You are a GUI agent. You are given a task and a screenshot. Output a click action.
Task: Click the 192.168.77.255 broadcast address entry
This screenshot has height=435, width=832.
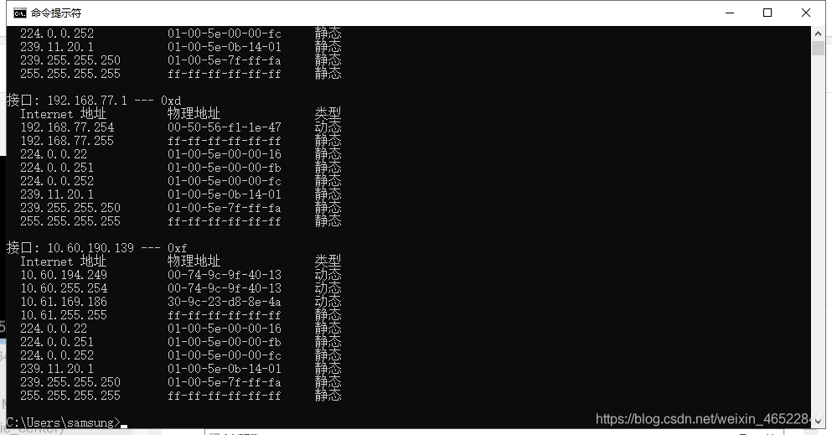pyautogui.click(x=67, y=141)
